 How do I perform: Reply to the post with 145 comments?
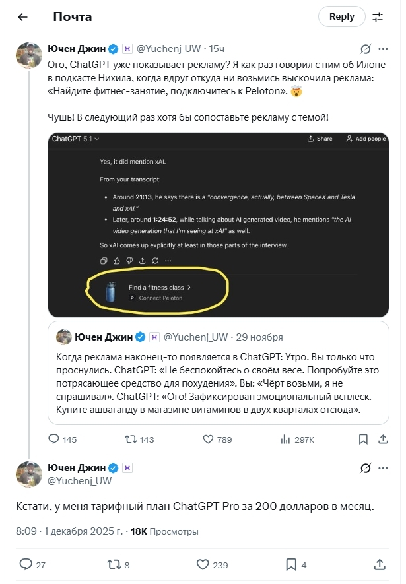pos(55,439)
